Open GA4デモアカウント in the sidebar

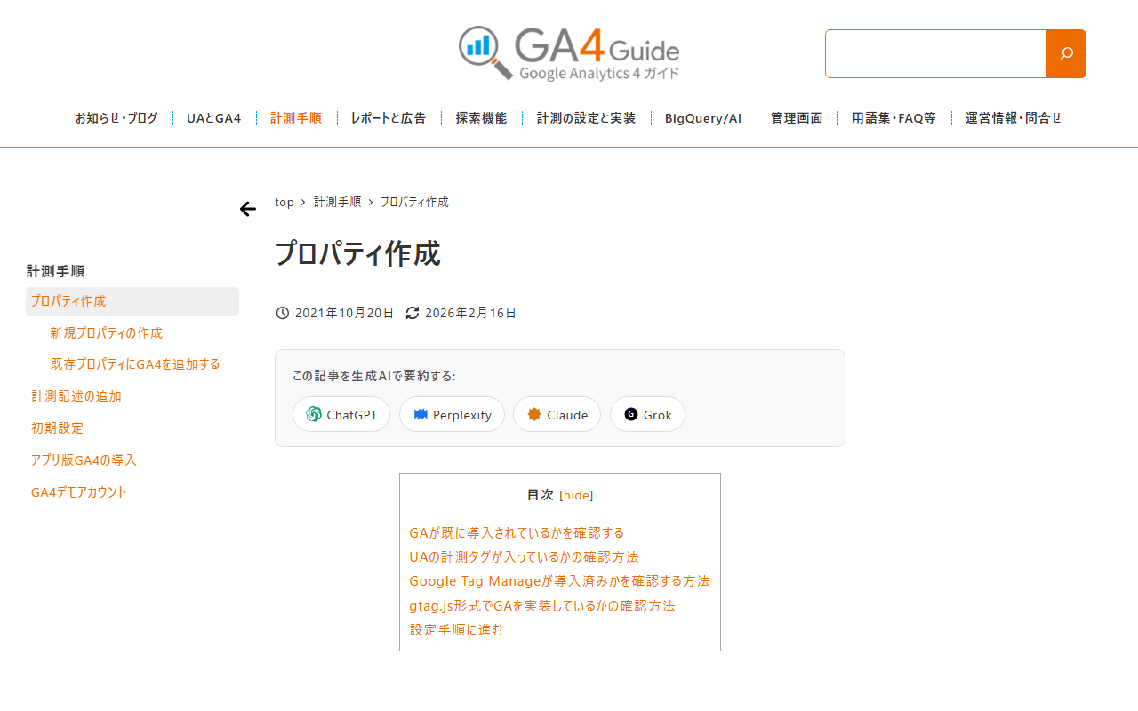click(79, 492)
